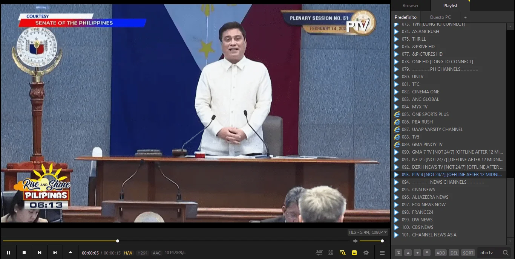Switch to the Browser tab
This screenshot has width=515, height=259.
(411, 6)
